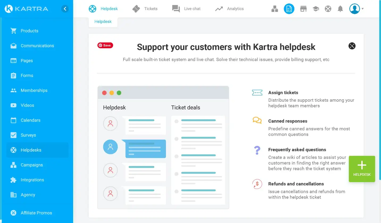Click the Products shopping cart icon

click(13, 31)
